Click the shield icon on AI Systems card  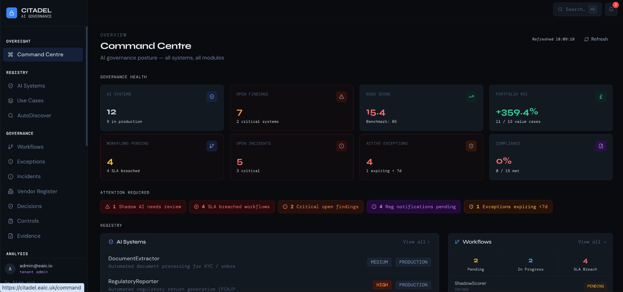[212, 97]
